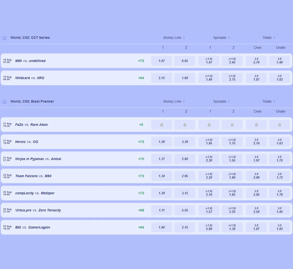Bet Heroic money line at 1.28
The width and height of the screenshot is (293, 269).
tap(162, 142)
